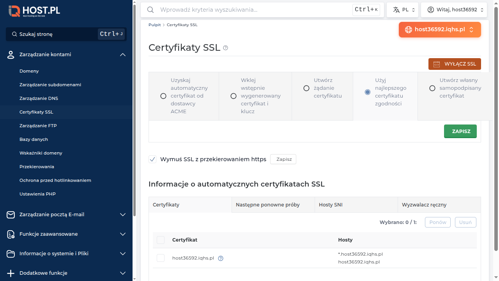Click the account management person icon
Viewport: 499px width, 281px height.
click(x=11, y=55)
